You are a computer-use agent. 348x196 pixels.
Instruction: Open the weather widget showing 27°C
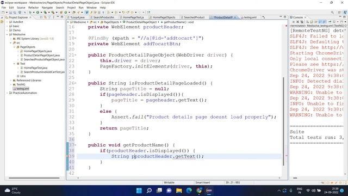(13, 191)
